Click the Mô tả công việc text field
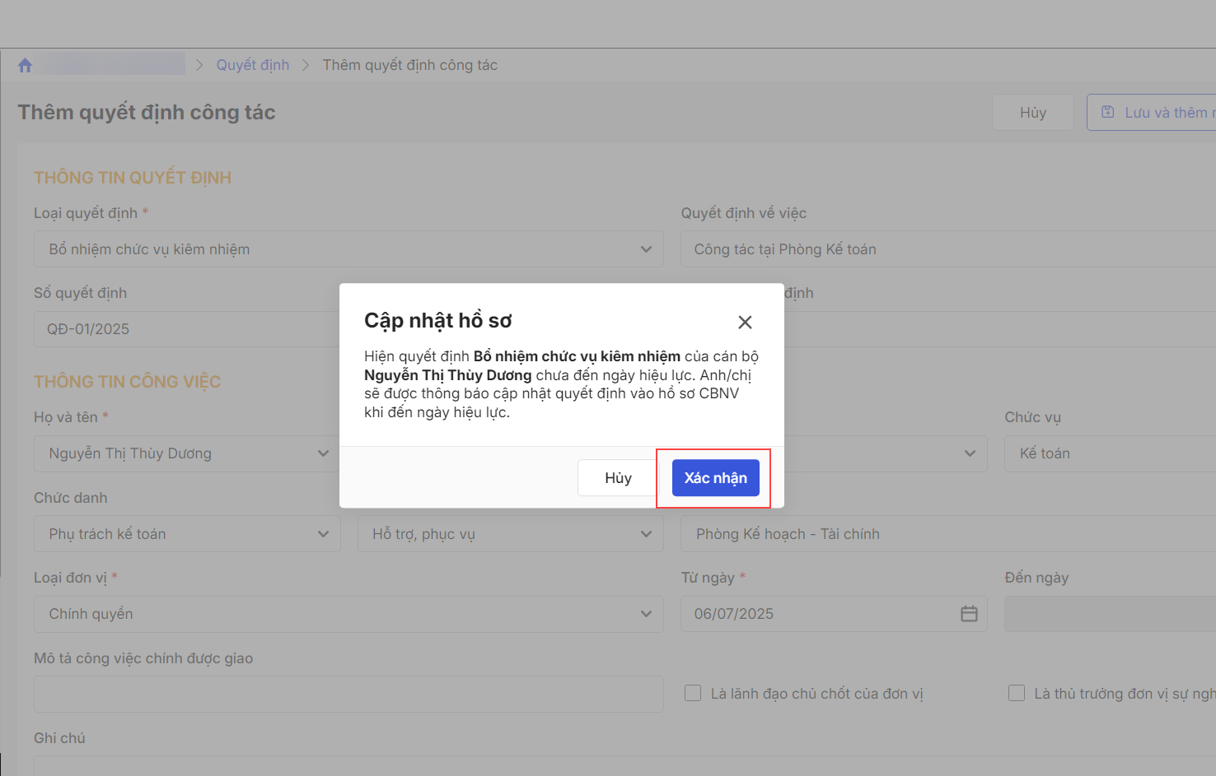 point(348,694)
